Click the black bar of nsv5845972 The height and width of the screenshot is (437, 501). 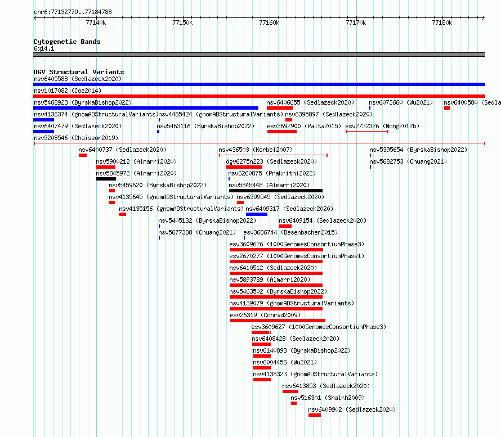click(106, 179)
